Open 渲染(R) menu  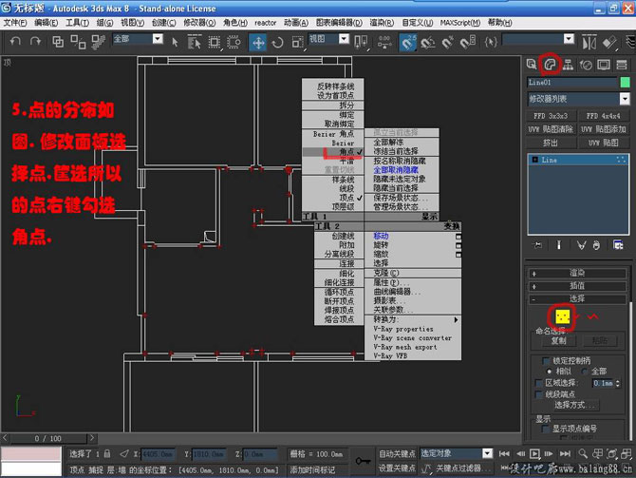click(382, 23)
